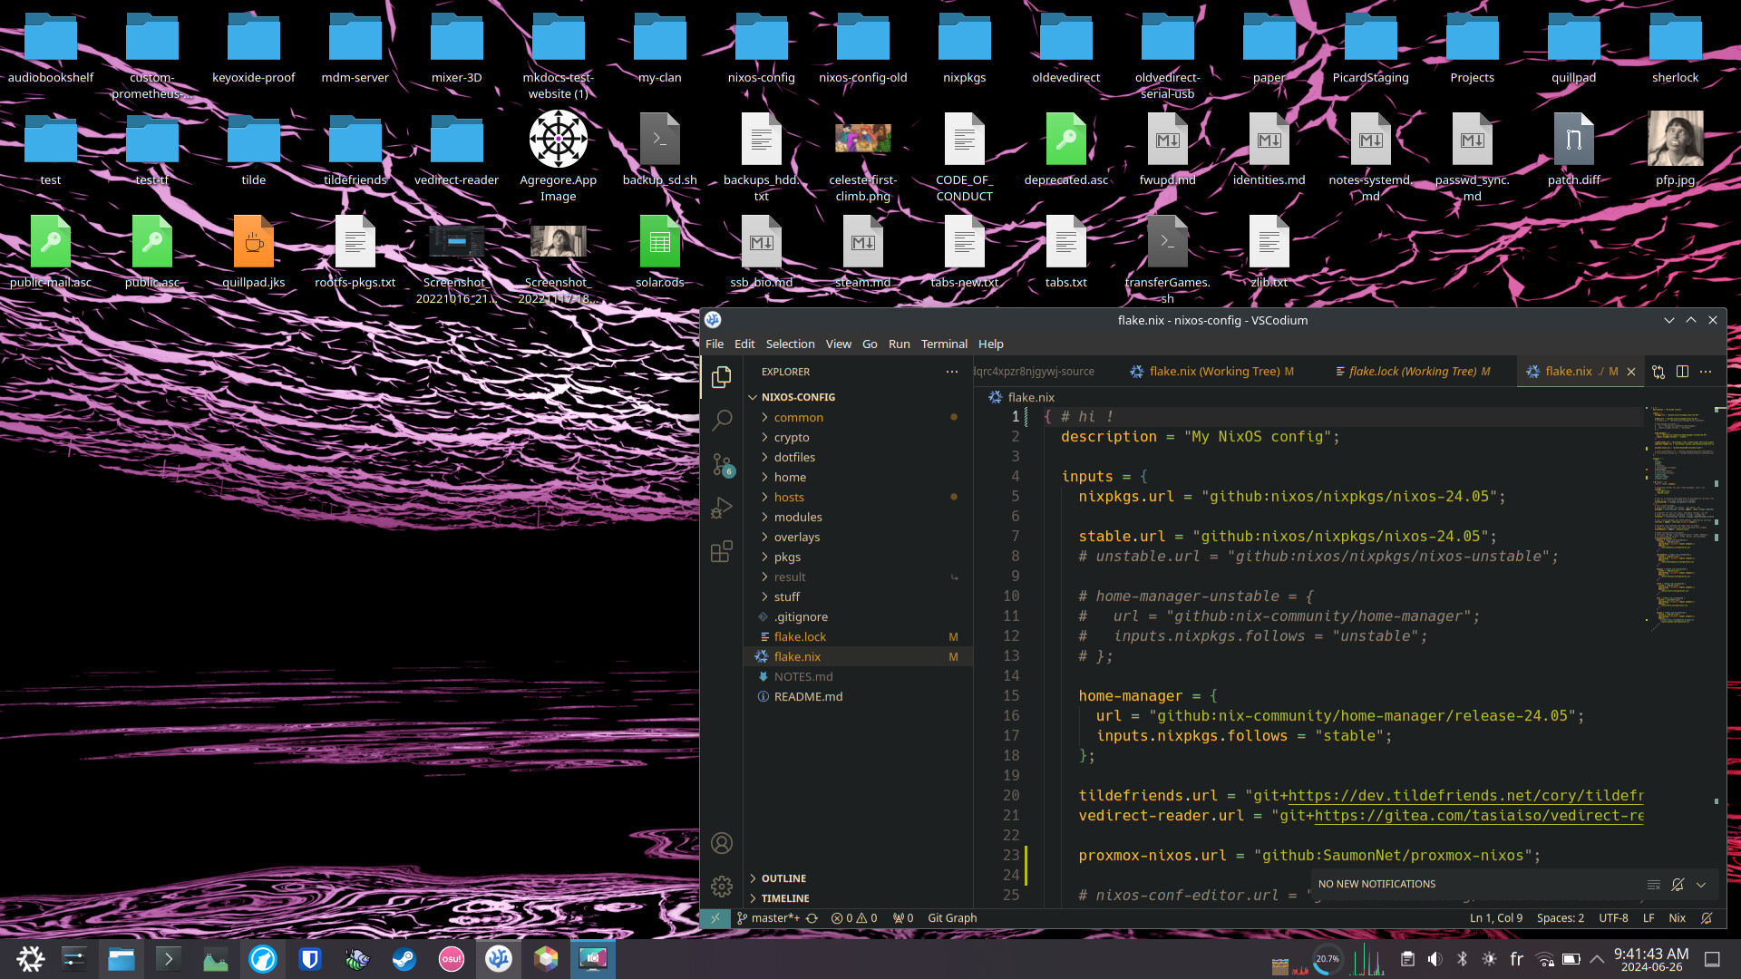Viewport: 1741px width, 979px height.
Task: Click the errors and warnings indicator
Action: [853, 917]
